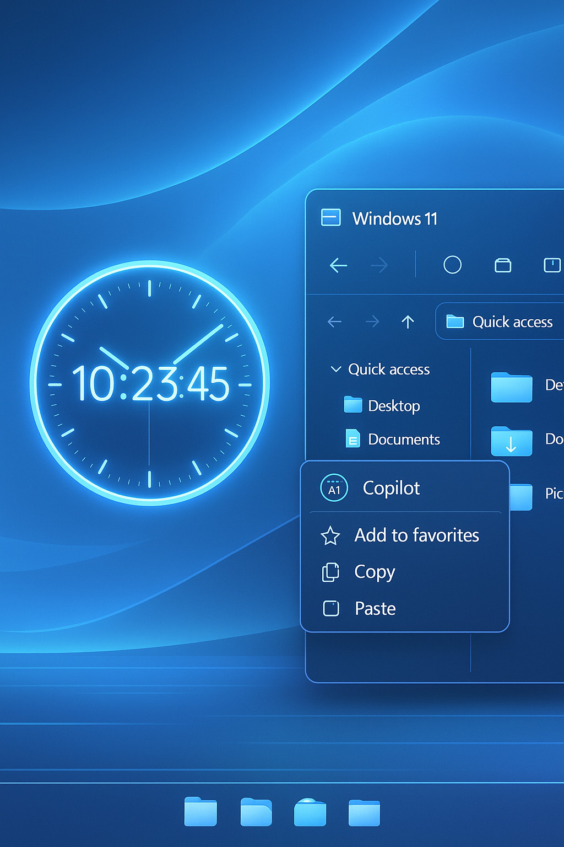Click the up arrow to go up a directory
The image size is (564, 847).
(x=408, y=321)
